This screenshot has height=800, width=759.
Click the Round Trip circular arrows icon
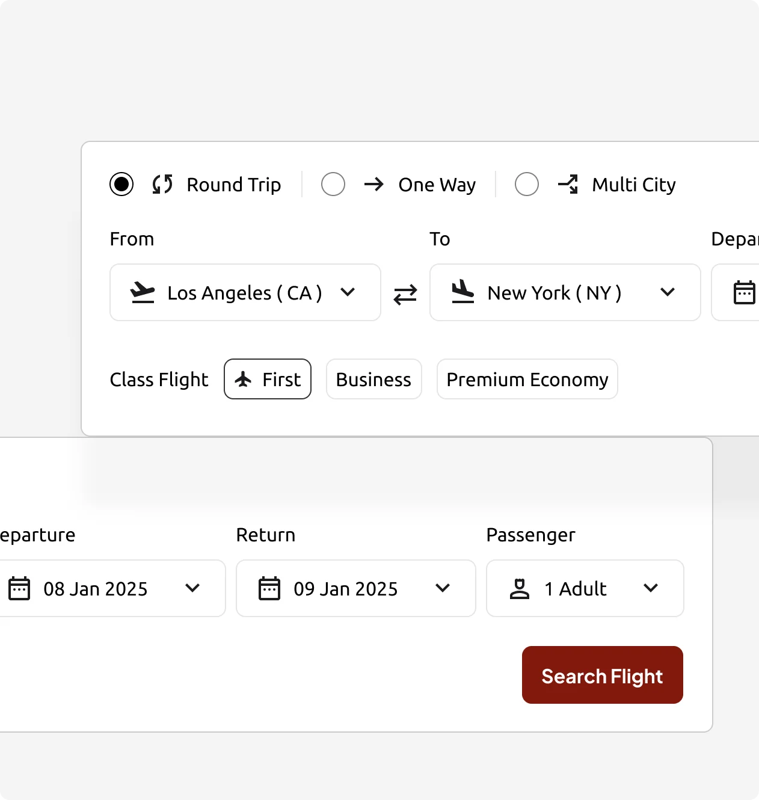162,184
